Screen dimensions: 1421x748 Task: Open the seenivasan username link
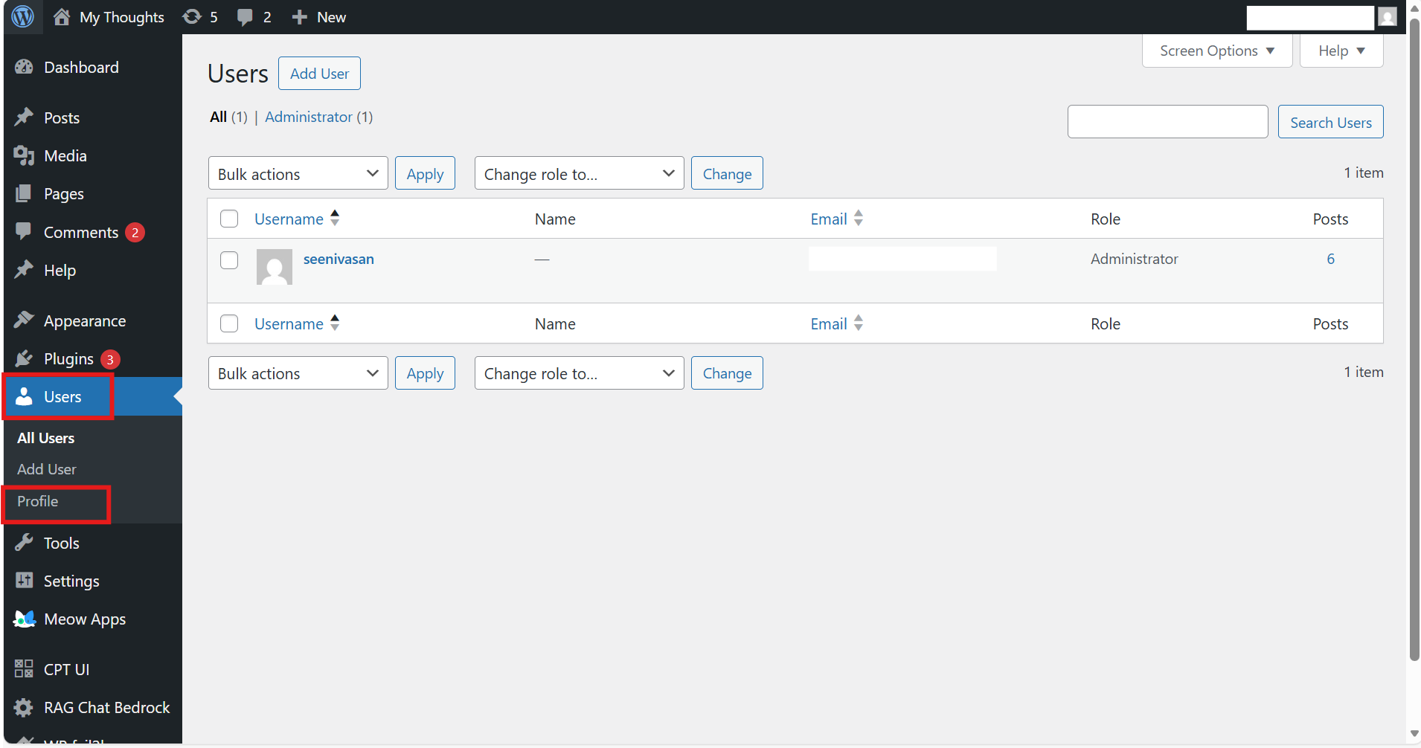[339, 259]
